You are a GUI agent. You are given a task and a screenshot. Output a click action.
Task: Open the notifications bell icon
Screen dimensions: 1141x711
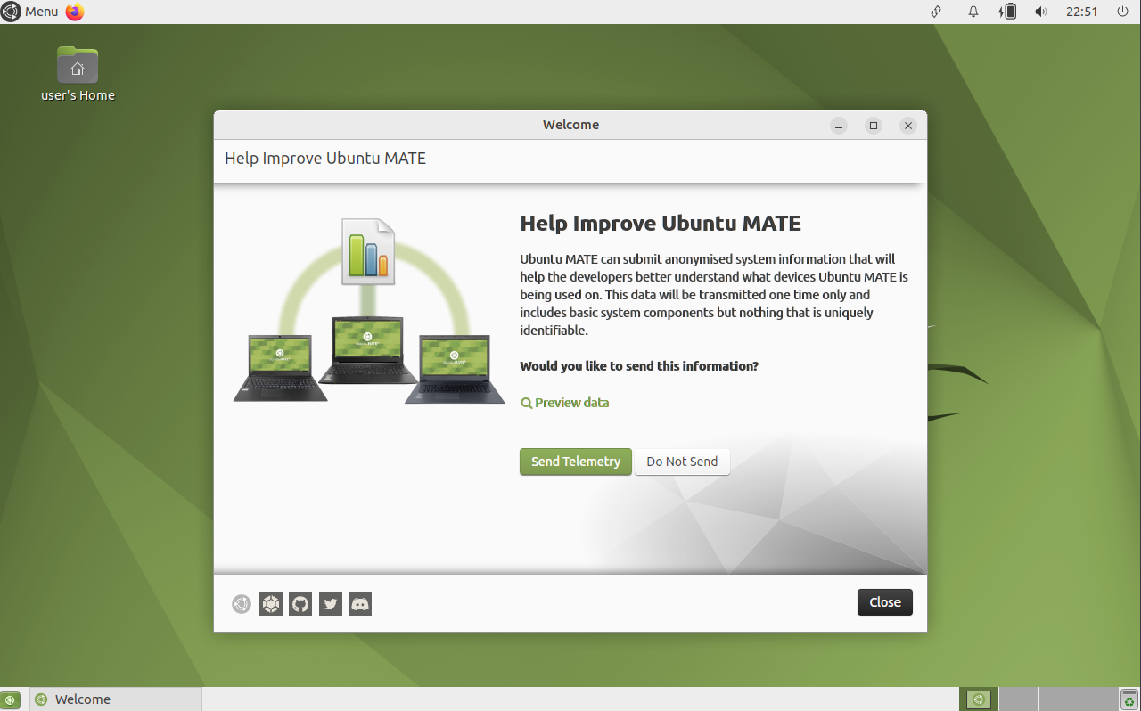pos(973,12)
